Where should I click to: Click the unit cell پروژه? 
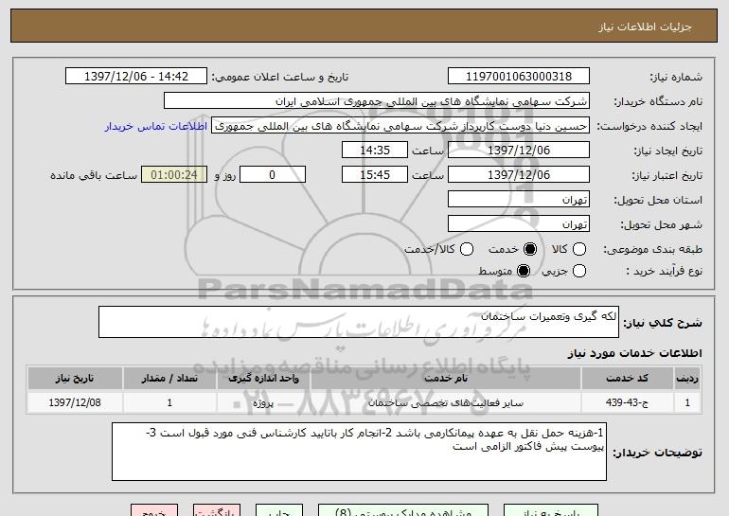point(263,402)
